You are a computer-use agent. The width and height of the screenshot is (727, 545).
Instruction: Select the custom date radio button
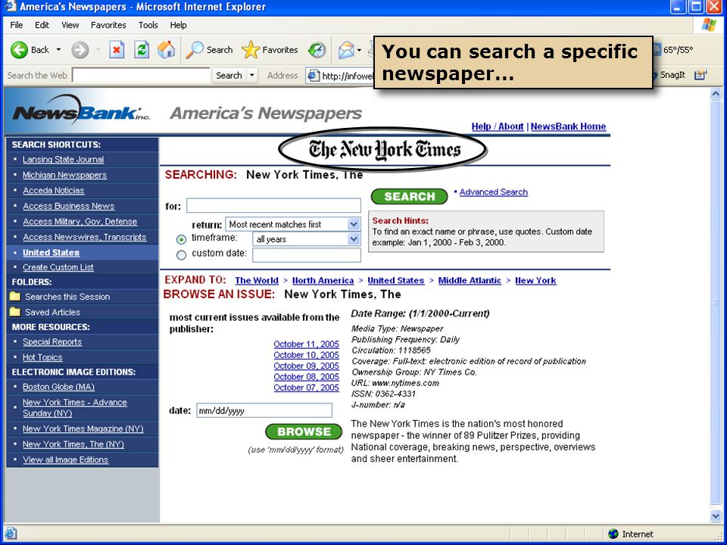click(x=181, y=255)
